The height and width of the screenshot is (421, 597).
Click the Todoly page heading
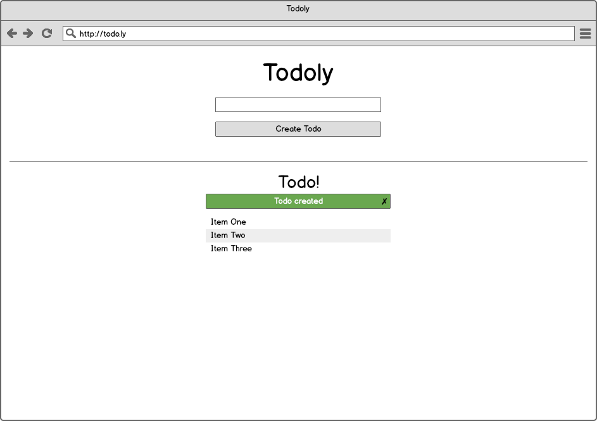298,73
